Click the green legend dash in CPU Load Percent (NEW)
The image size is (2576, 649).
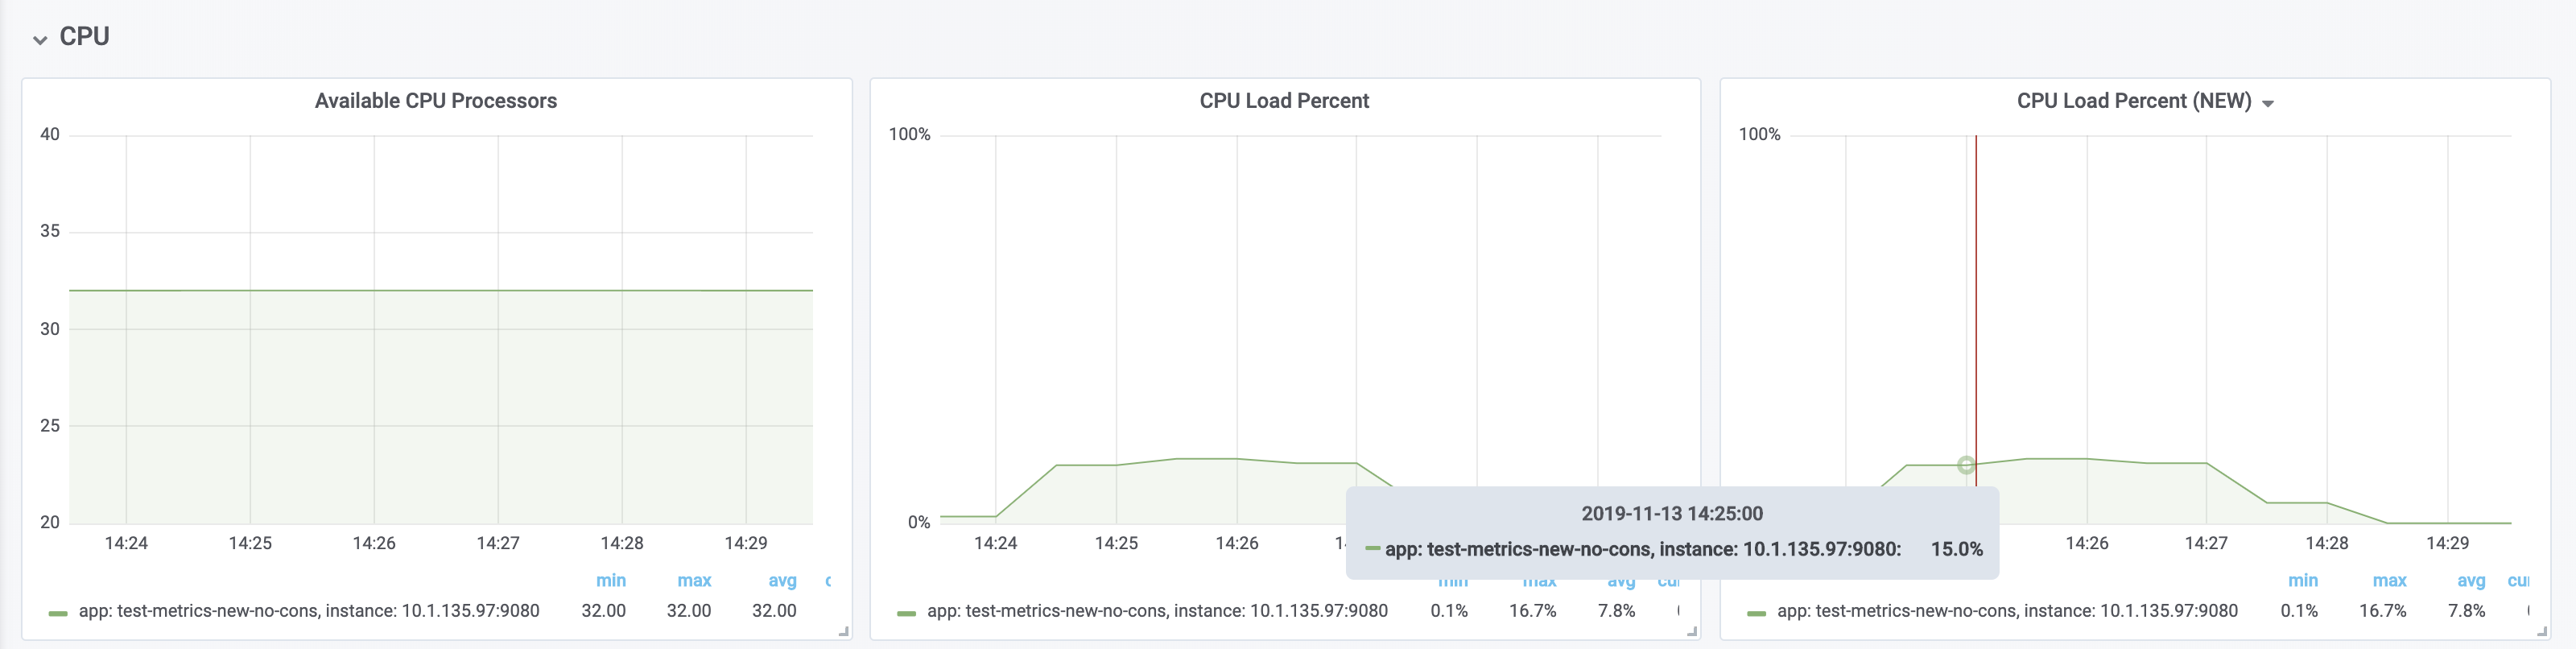pyautogui.click(x=1756, y=612)
